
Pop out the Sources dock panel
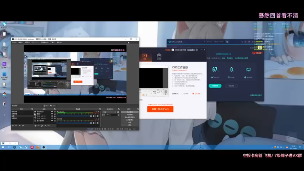(x=55, y=109)
